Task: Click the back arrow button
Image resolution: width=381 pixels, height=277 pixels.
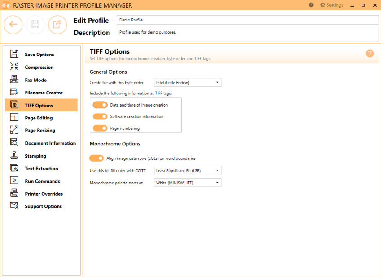Action: coord(13,25)
